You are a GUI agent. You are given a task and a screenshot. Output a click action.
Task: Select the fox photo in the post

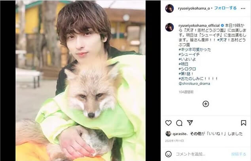[80, 80]
